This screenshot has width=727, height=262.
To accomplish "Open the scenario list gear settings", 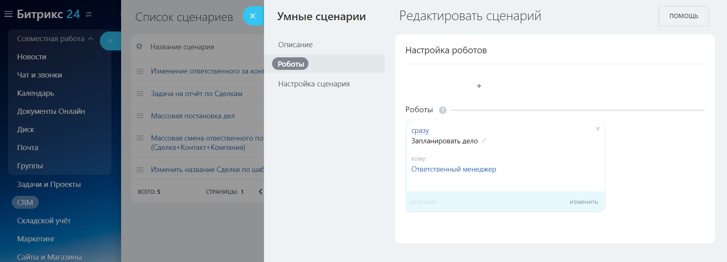I will [139, 46].
